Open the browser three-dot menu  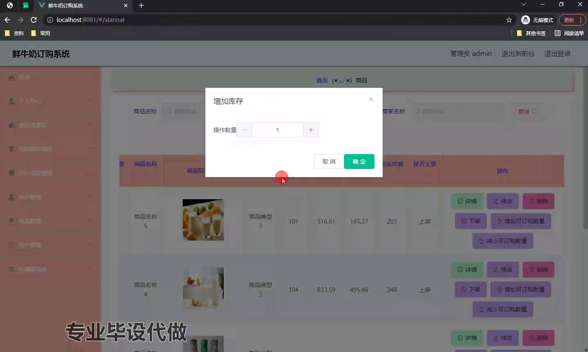[581, 20]
